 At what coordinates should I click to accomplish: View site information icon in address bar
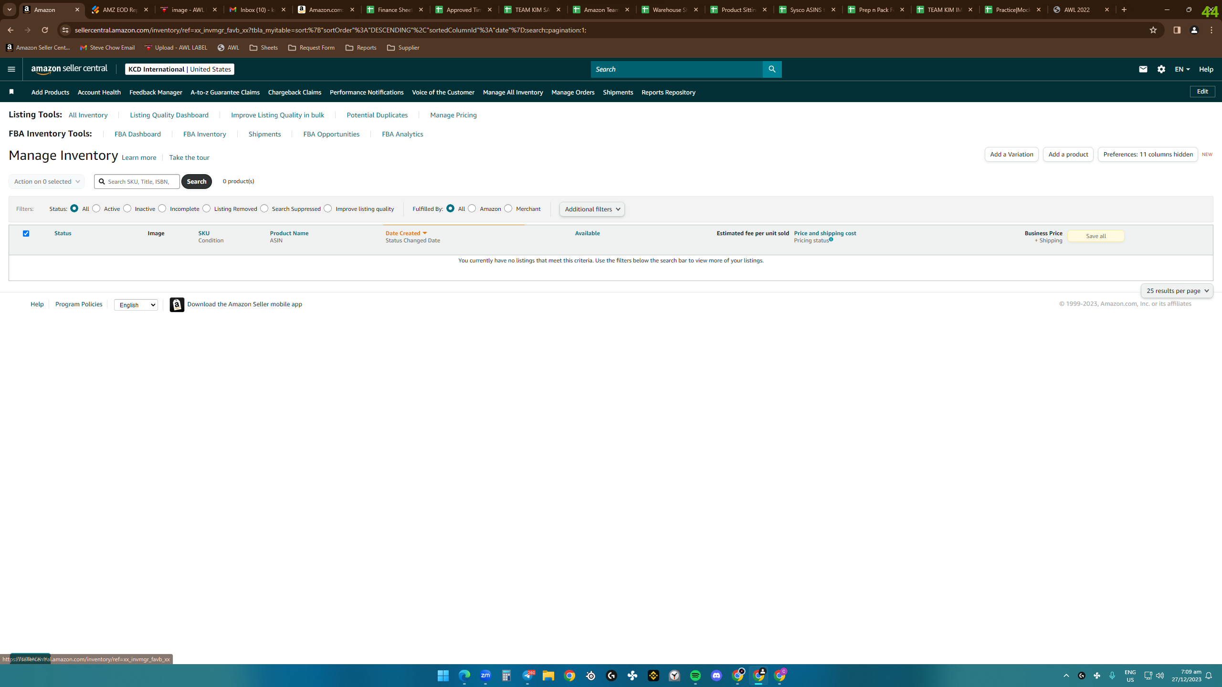pyautogui.click(x=65, y=30)
